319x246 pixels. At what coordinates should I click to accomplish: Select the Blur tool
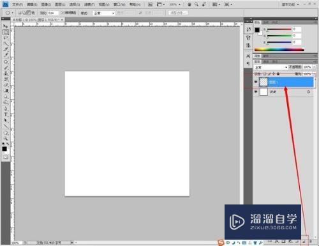[x=6, y=96]
